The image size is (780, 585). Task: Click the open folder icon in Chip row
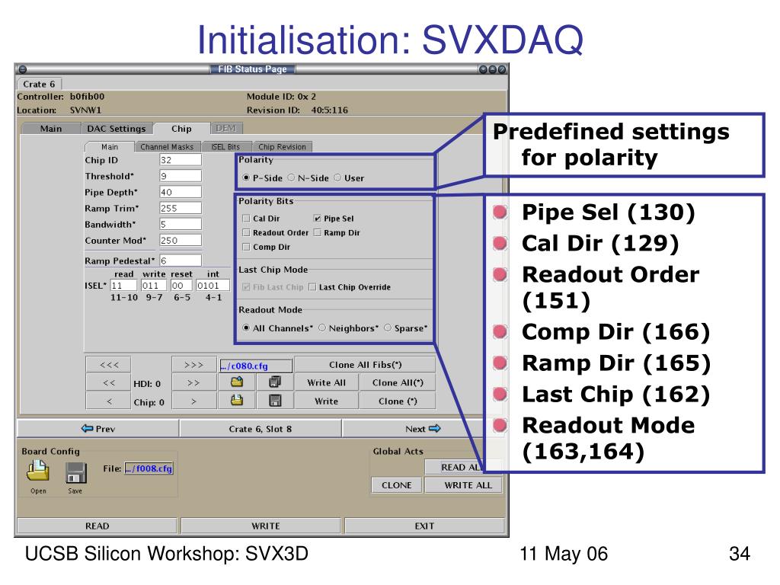(237, 401)
